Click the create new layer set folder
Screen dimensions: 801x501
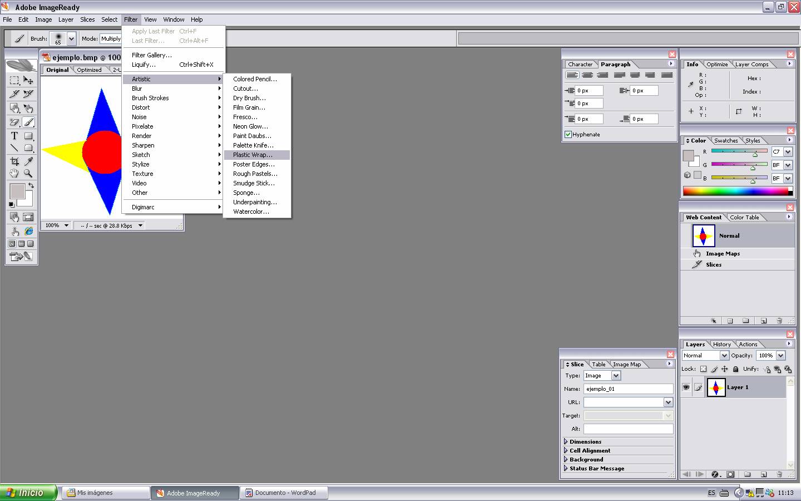tap(747, 474)
